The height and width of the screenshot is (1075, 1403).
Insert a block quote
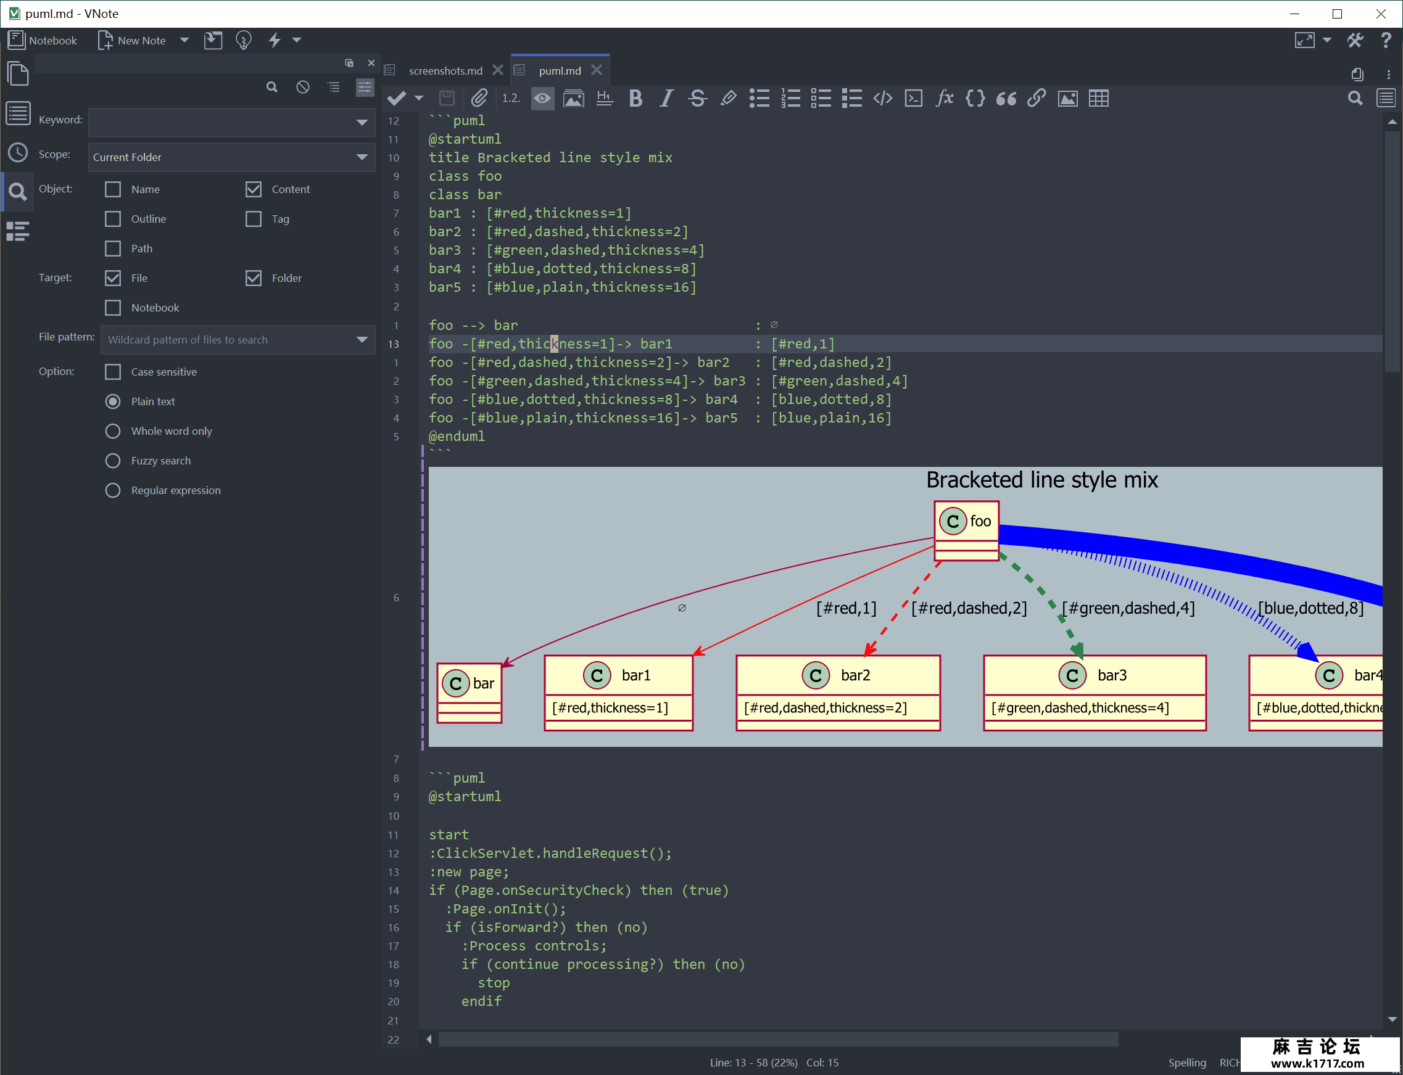(x=1006, y=99)
